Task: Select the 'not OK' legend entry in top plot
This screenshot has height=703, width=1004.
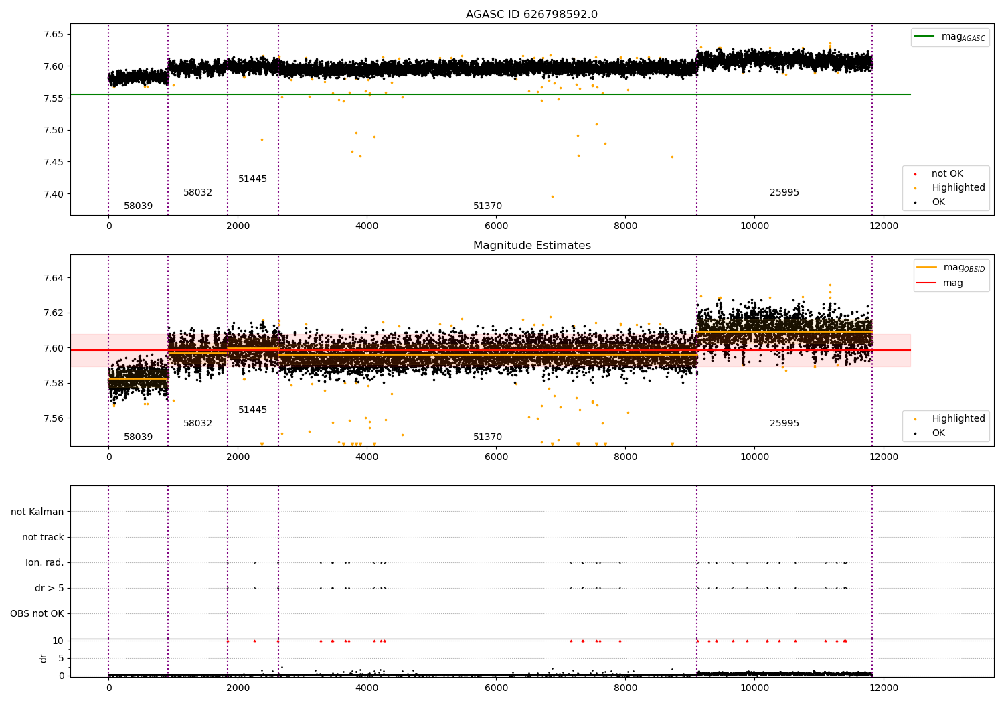Action: click(947, 174)
